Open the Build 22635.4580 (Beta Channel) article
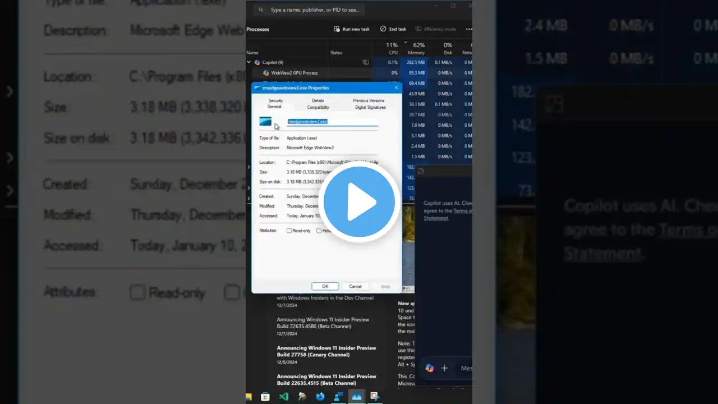This screenshot has height=404, width=718. (x=323, y=323)
